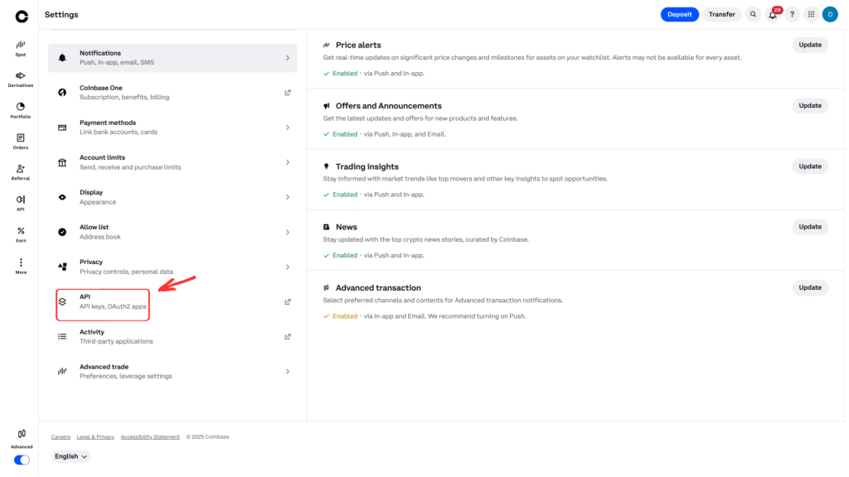Click the newspaper icon beside News

coord(327,227)
